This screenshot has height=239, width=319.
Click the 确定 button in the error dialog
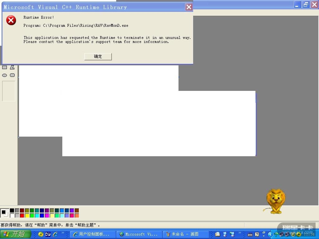point(98,57)
